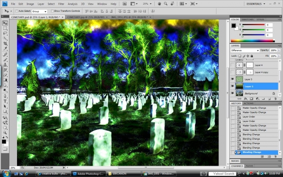Image resolution: width=283 pixels, height=177 pixels.
Task: Select the History Brush tool
Action: point(5,70)
